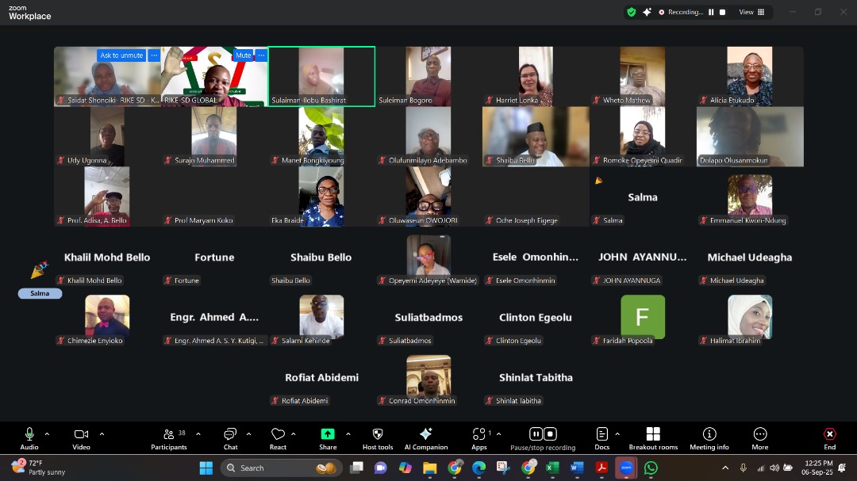857x481 pixels.
Task: Open Word from the taskbar
Action: click(x=577, y=468)
